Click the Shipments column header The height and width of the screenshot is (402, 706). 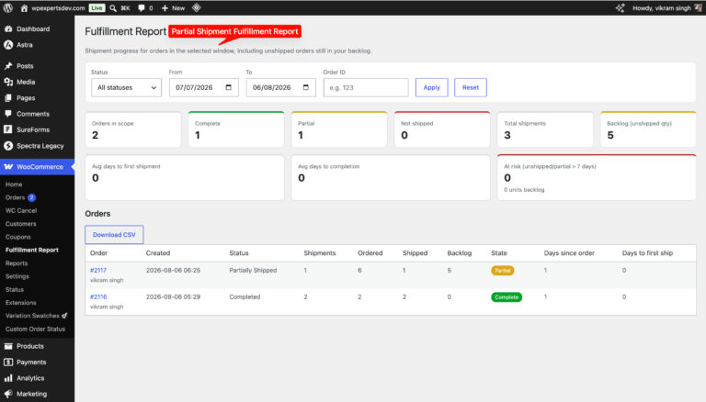click(x=320, y=253)
